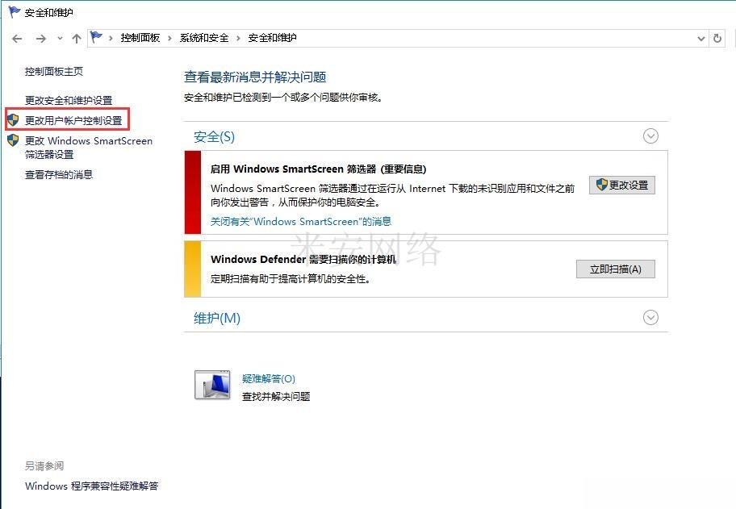Open the address bar history dropdown

pyautogui.click(x=701, y=39)
